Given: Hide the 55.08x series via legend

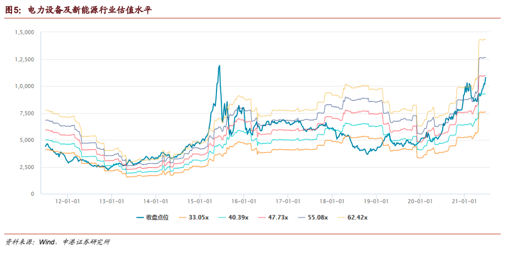Looking at the screenshot, I should point(313,217).
